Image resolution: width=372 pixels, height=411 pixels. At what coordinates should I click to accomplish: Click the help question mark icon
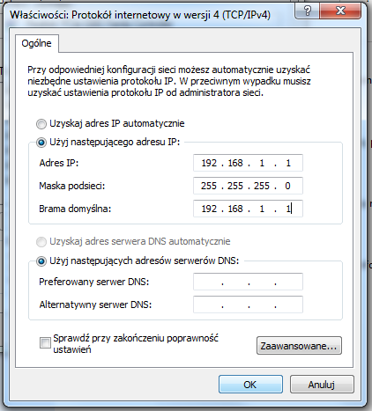[x=307, y=11]
